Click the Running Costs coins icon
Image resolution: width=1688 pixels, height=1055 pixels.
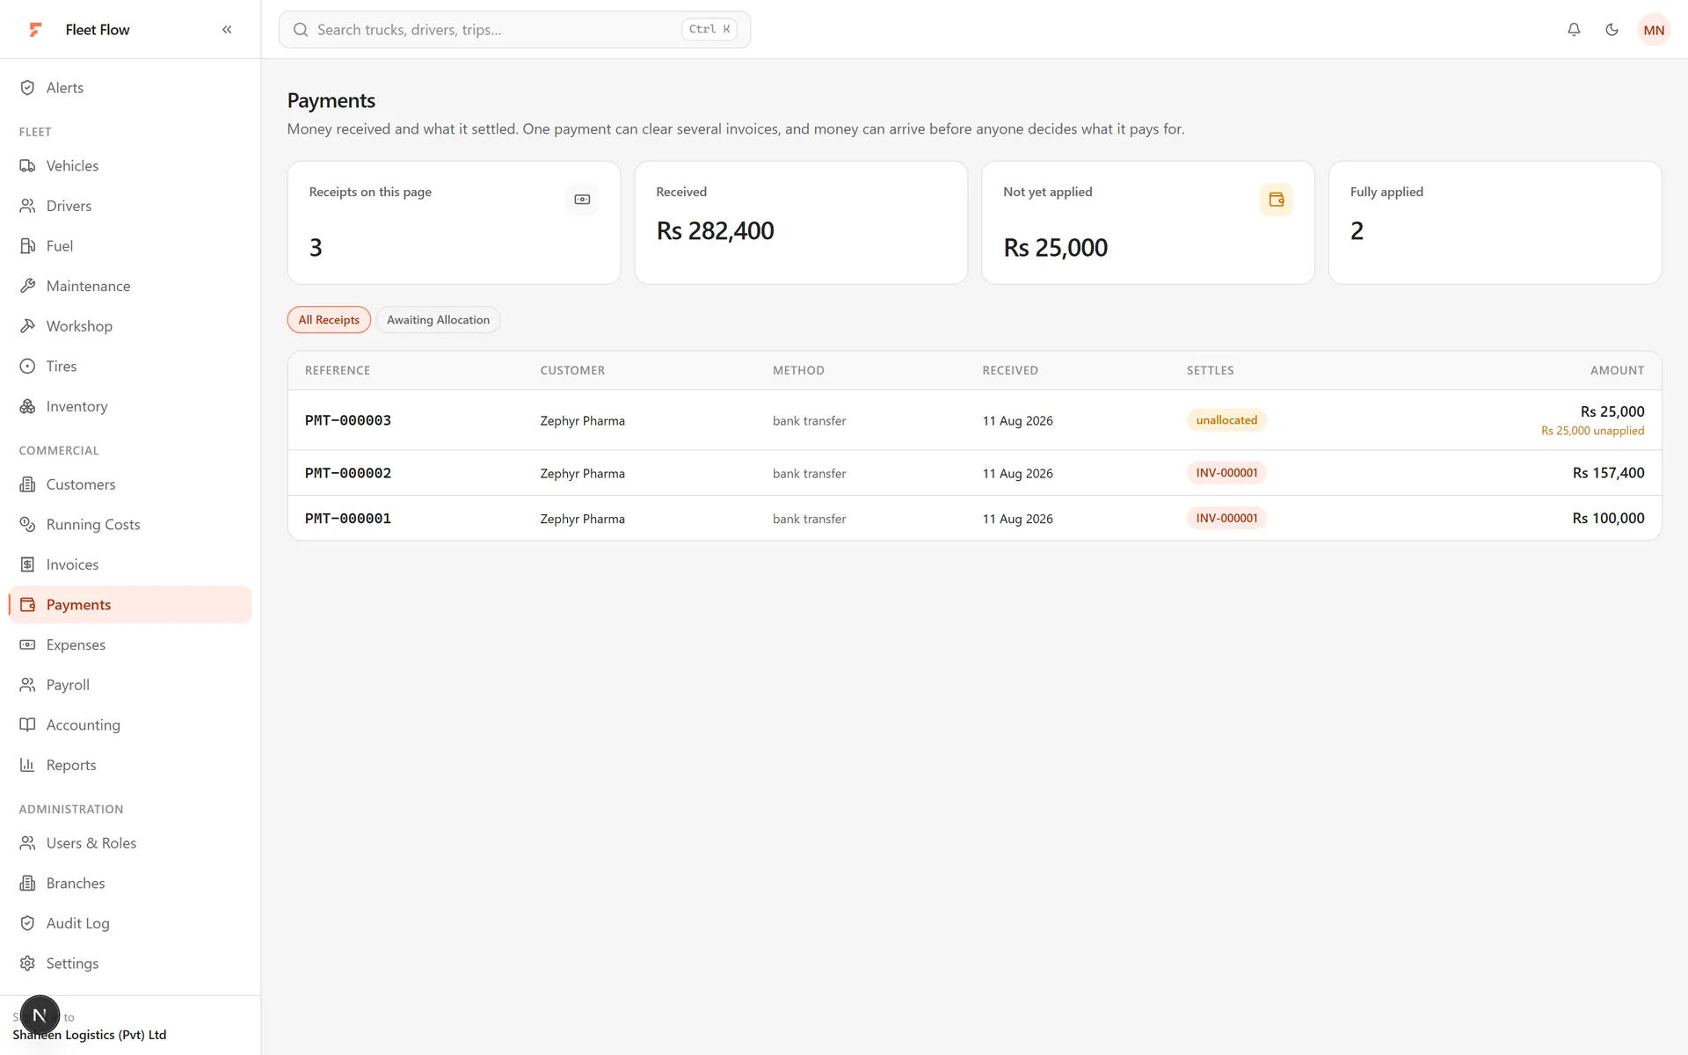pyautogui.click(x=27, y=524)
